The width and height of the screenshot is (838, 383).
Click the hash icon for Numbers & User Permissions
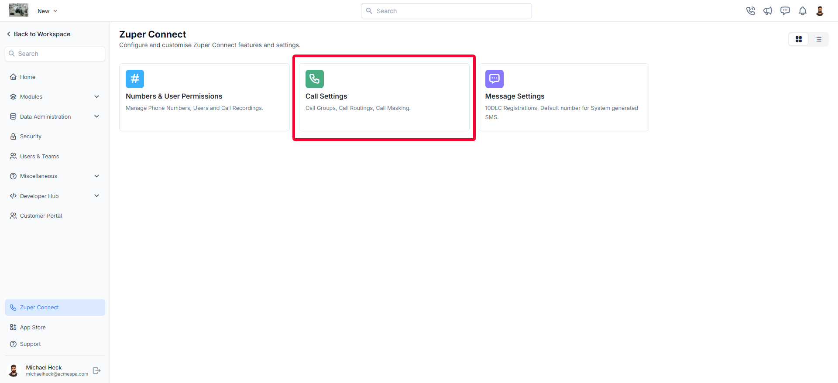tap(135, 79)
